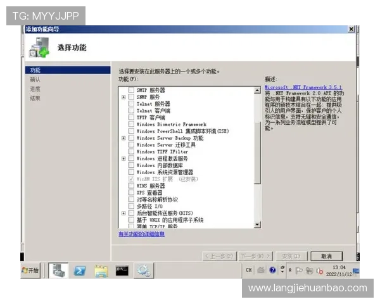380x304 pixels.
Task: Open Server Manager from taskbar
Action: pos(58,270)
